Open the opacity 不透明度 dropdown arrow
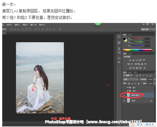157x127 pixels. click(x=155, y=79)
